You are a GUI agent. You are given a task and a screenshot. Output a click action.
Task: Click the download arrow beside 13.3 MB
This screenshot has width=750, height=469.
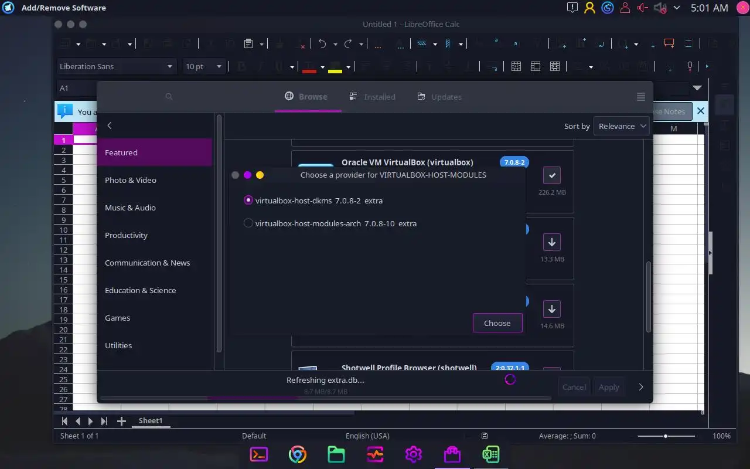(551, 242)
